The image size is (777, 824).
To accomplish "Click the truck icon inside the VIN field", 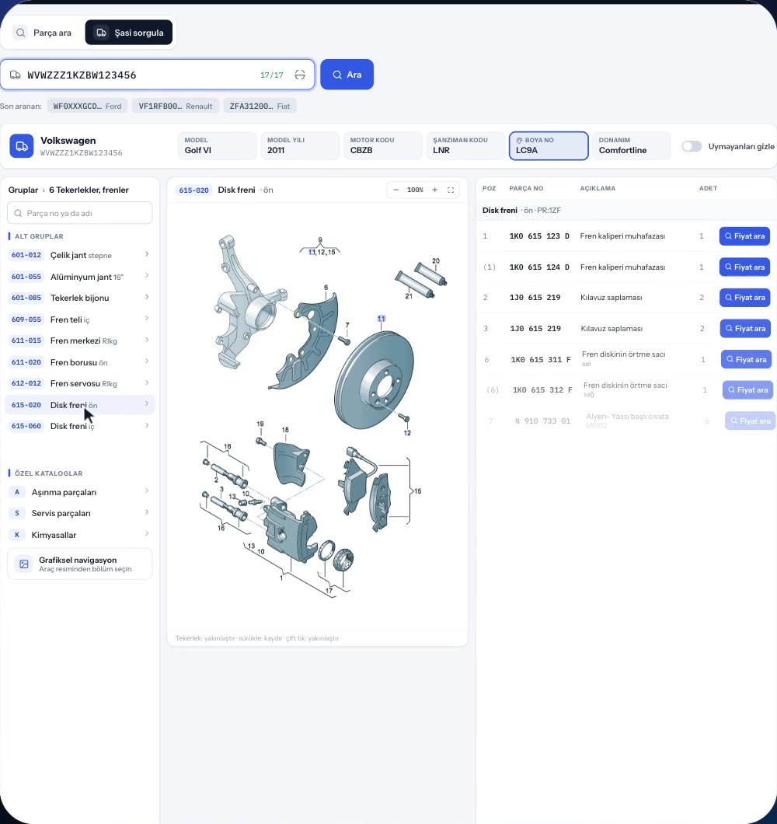I will click(16, 75).
